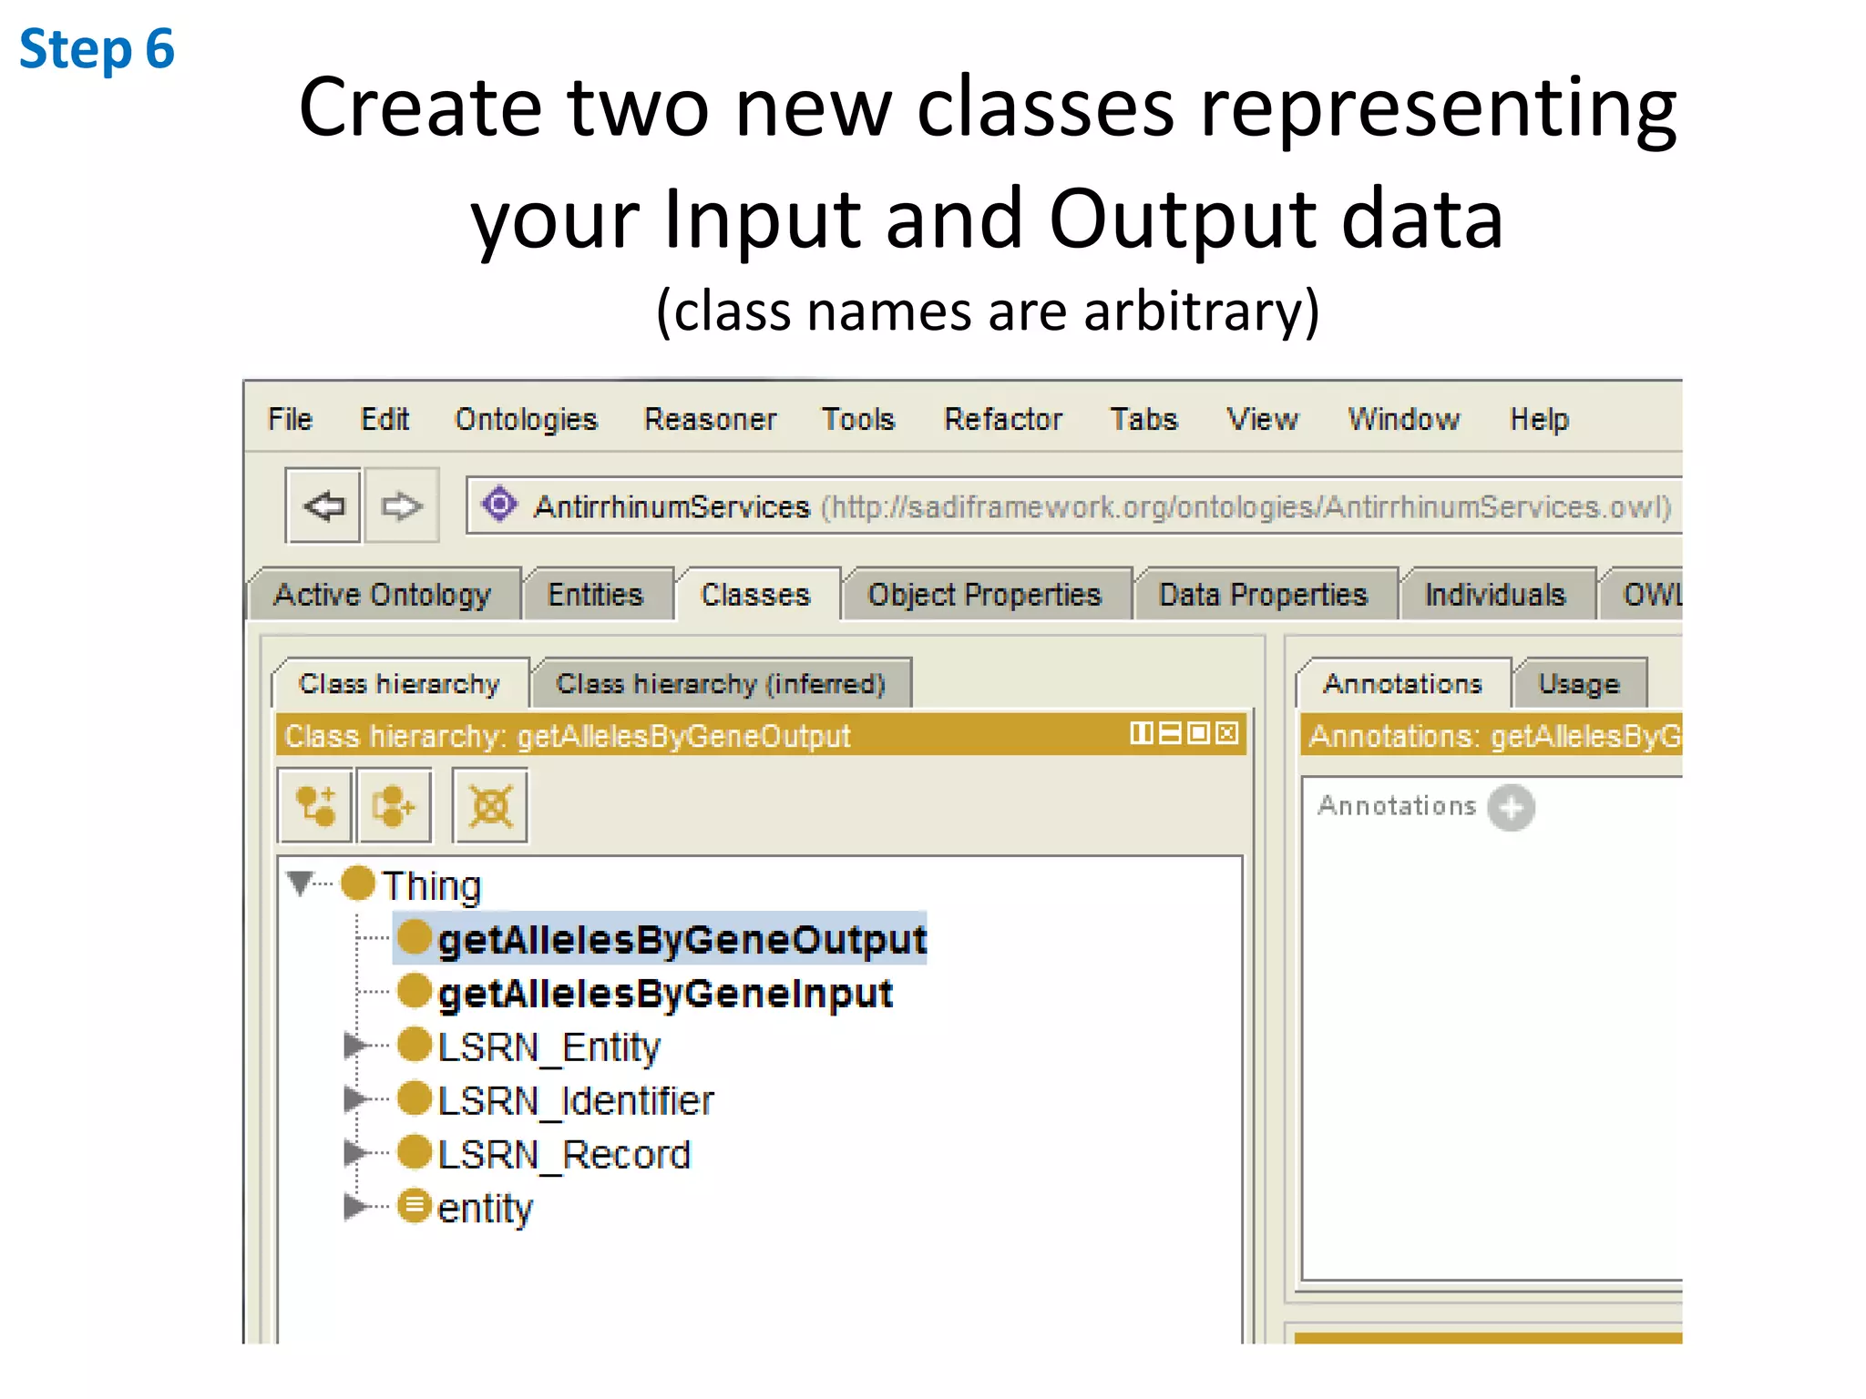Click getAllelesByGeneOutput class icon
Image resolution: width=1866 pixels, height=1399 pixels.
(415, 937)
